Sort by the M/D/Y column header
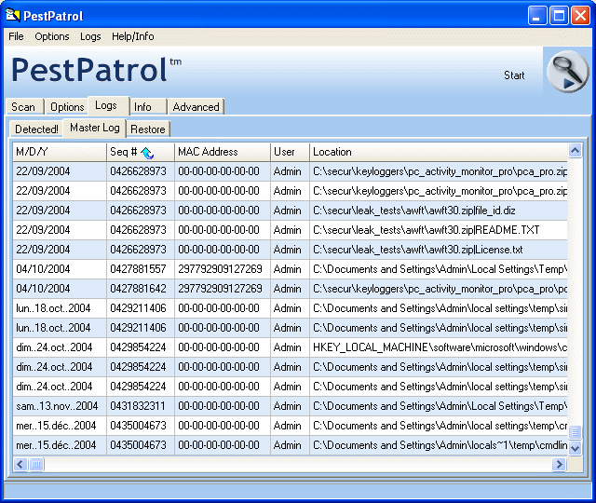Viewport: 596px width, 503px height. coord(60,152)
